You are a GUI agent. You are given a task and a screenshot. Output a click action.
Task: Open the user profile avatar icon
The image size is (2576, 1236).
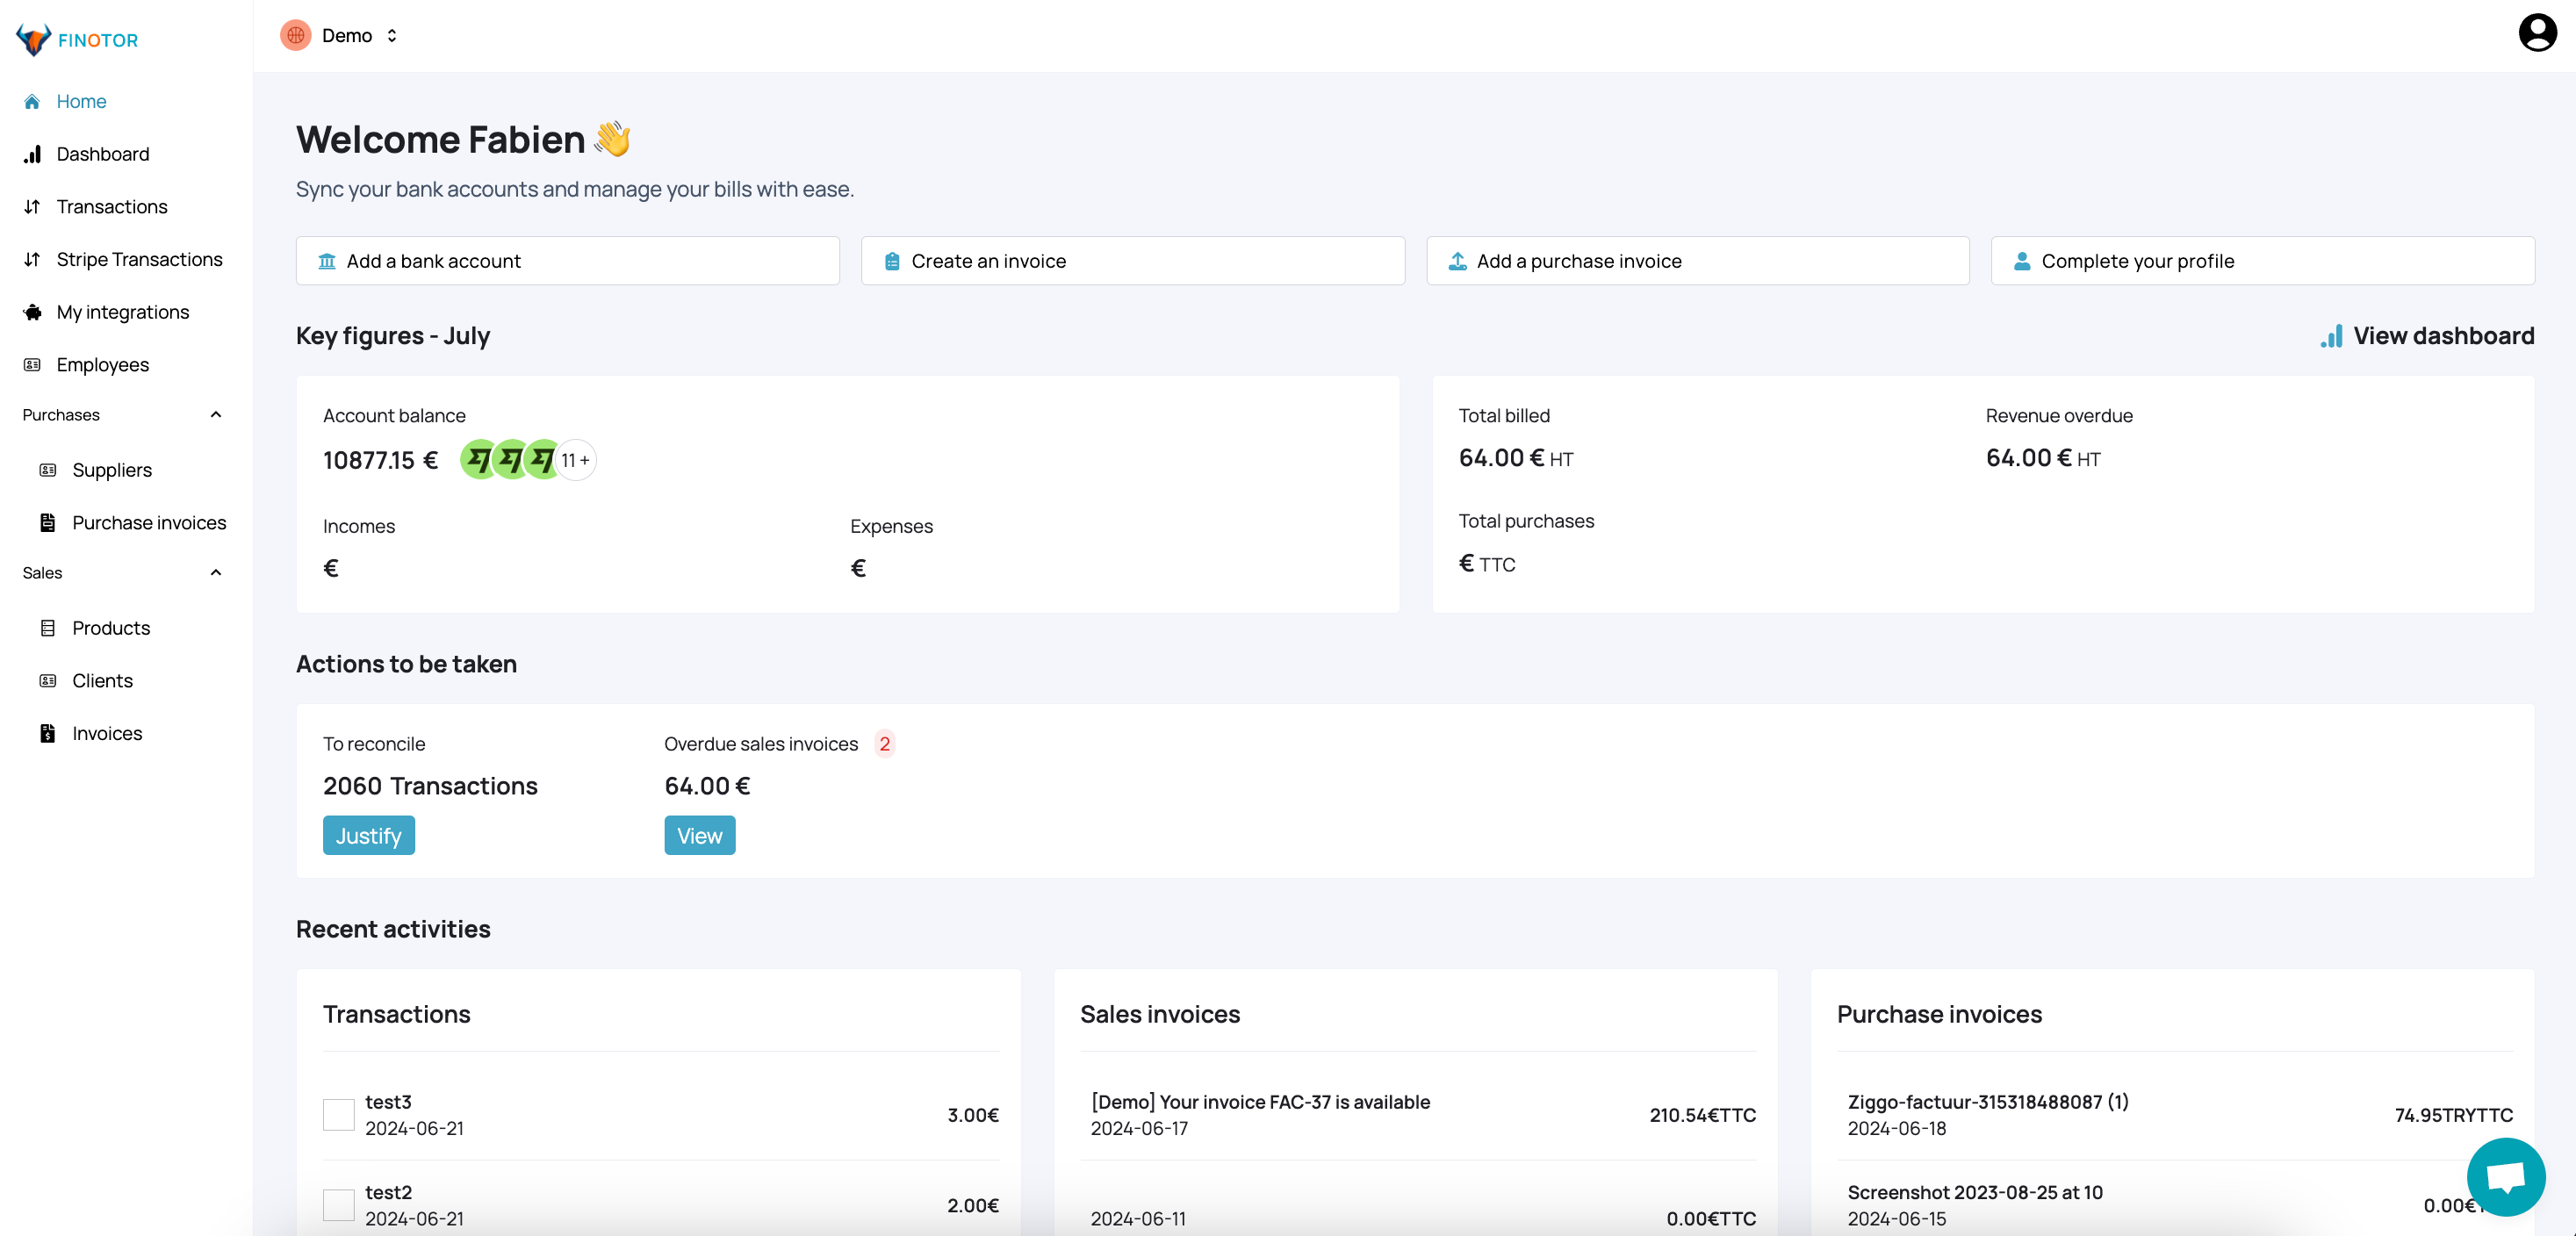pyautogui.click(x=2537, y=33)
